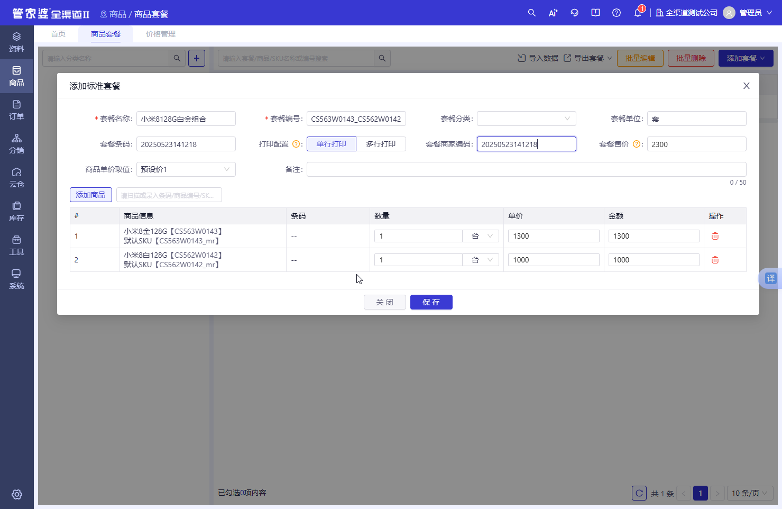Open the 管理员 user menu

(748, 13)
